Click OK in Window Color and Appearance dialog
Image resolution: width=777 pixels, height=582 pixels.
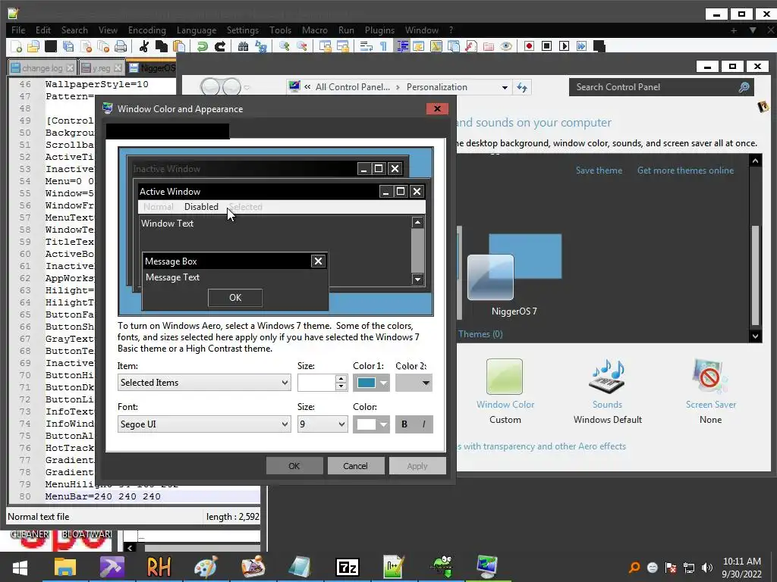tap(294, 466)
